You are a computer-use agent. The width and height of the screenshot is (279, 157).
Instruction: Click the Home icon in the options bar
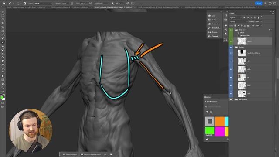(x=4, y=3)
